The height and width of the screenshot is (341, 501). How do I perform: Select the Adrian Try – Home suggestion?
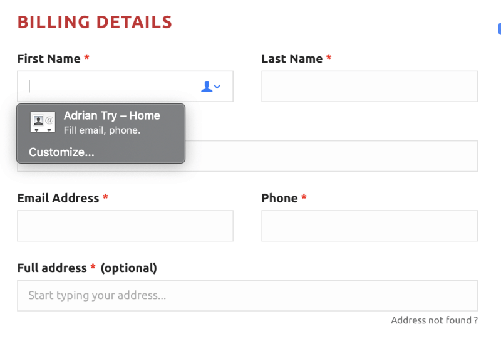click(x=101, y=122)
